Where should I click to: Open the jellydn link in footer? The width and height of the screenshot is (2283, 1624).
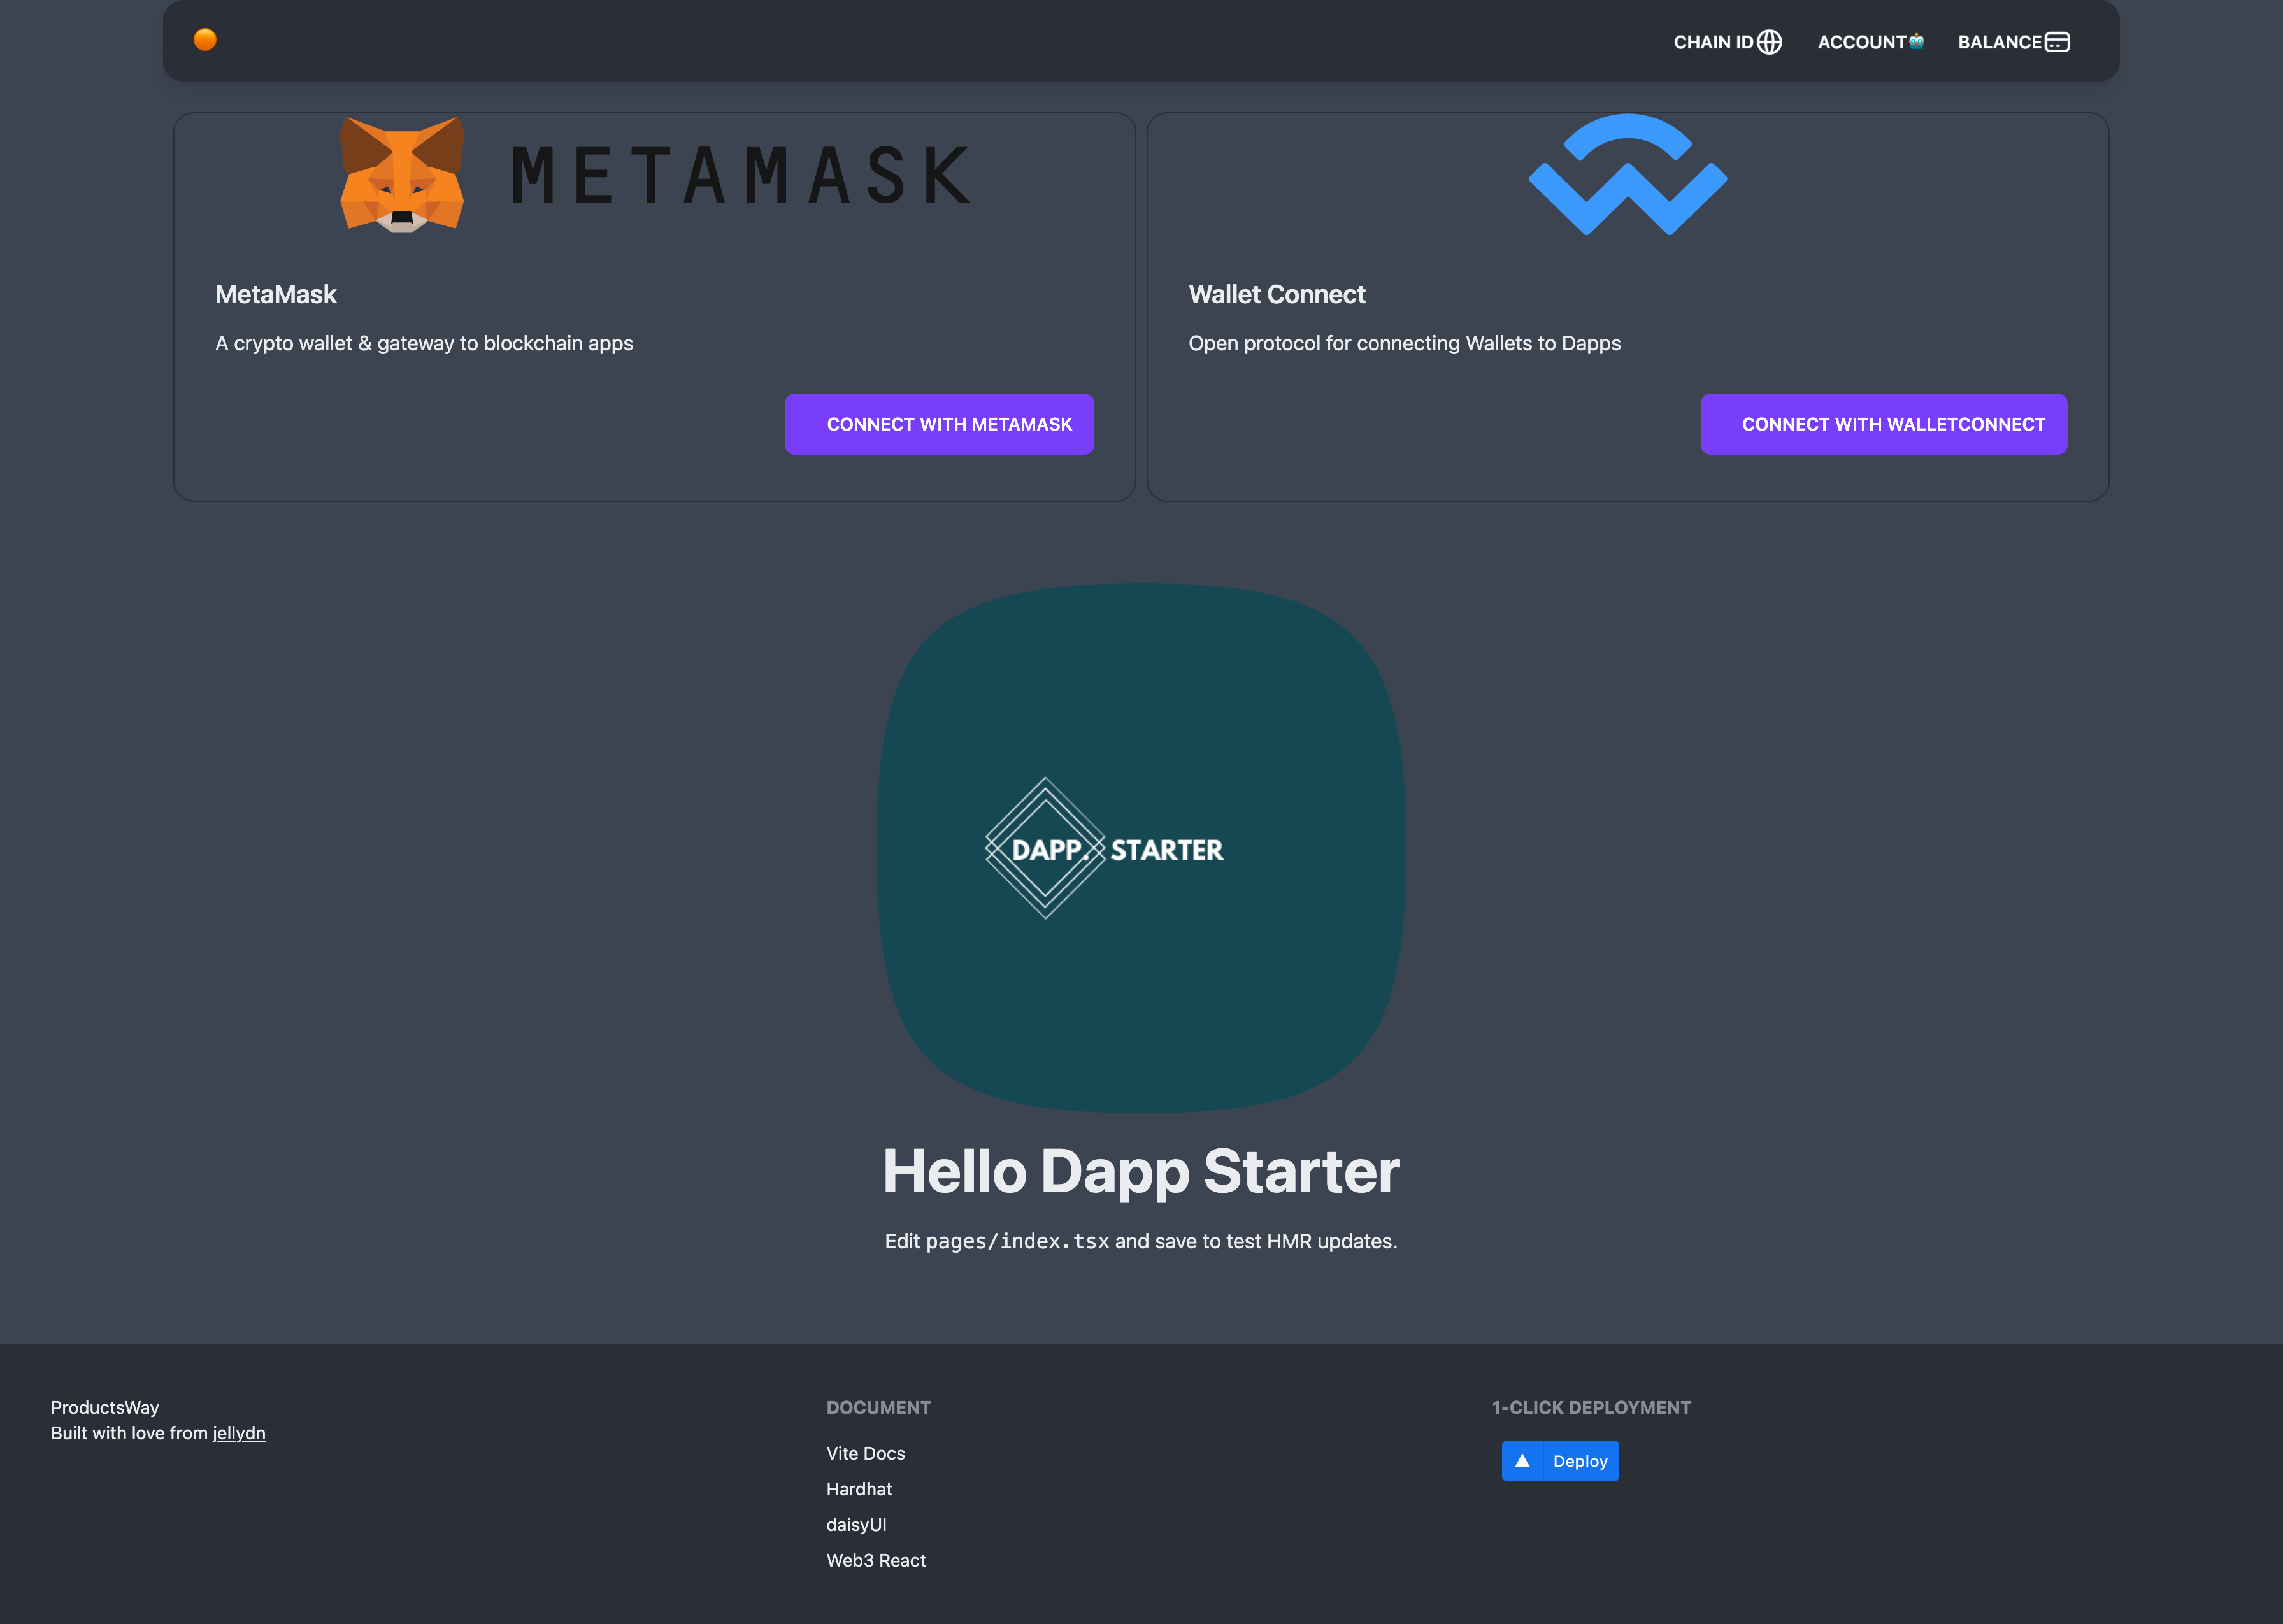coord(239,1433)
